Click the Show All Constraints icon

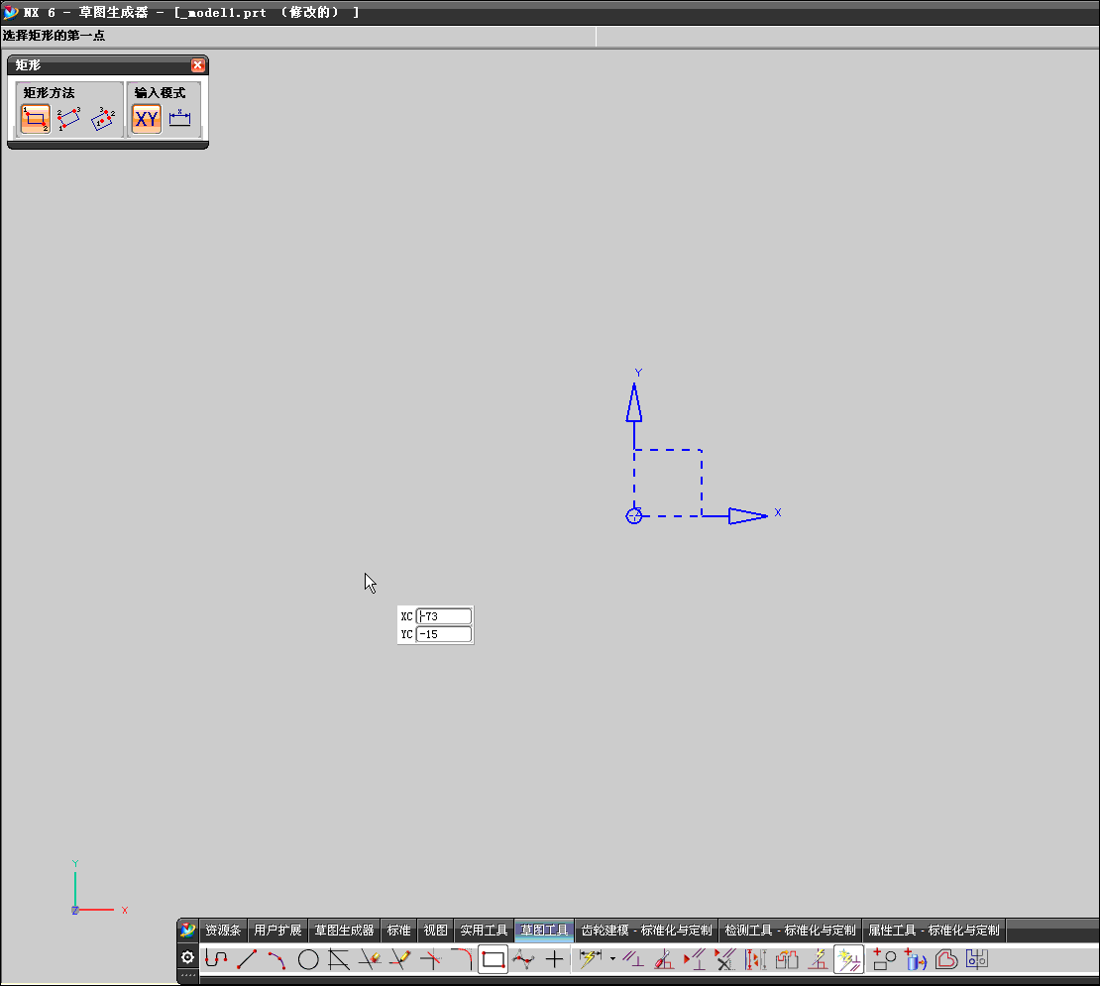click(x=694, y=959)
